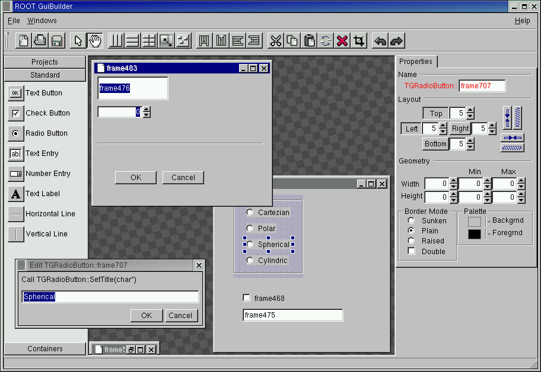This screenshot has height=372, width=541.
Task: Click the red X delete icon
Action: 342,41
